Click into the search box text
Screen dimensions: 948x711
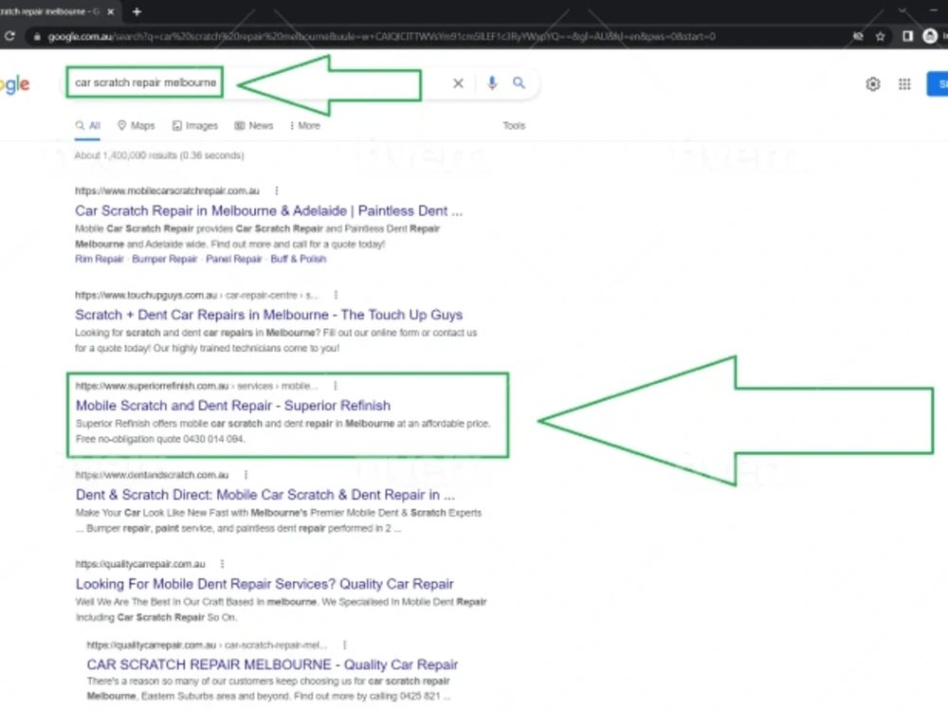pos(145,82)
